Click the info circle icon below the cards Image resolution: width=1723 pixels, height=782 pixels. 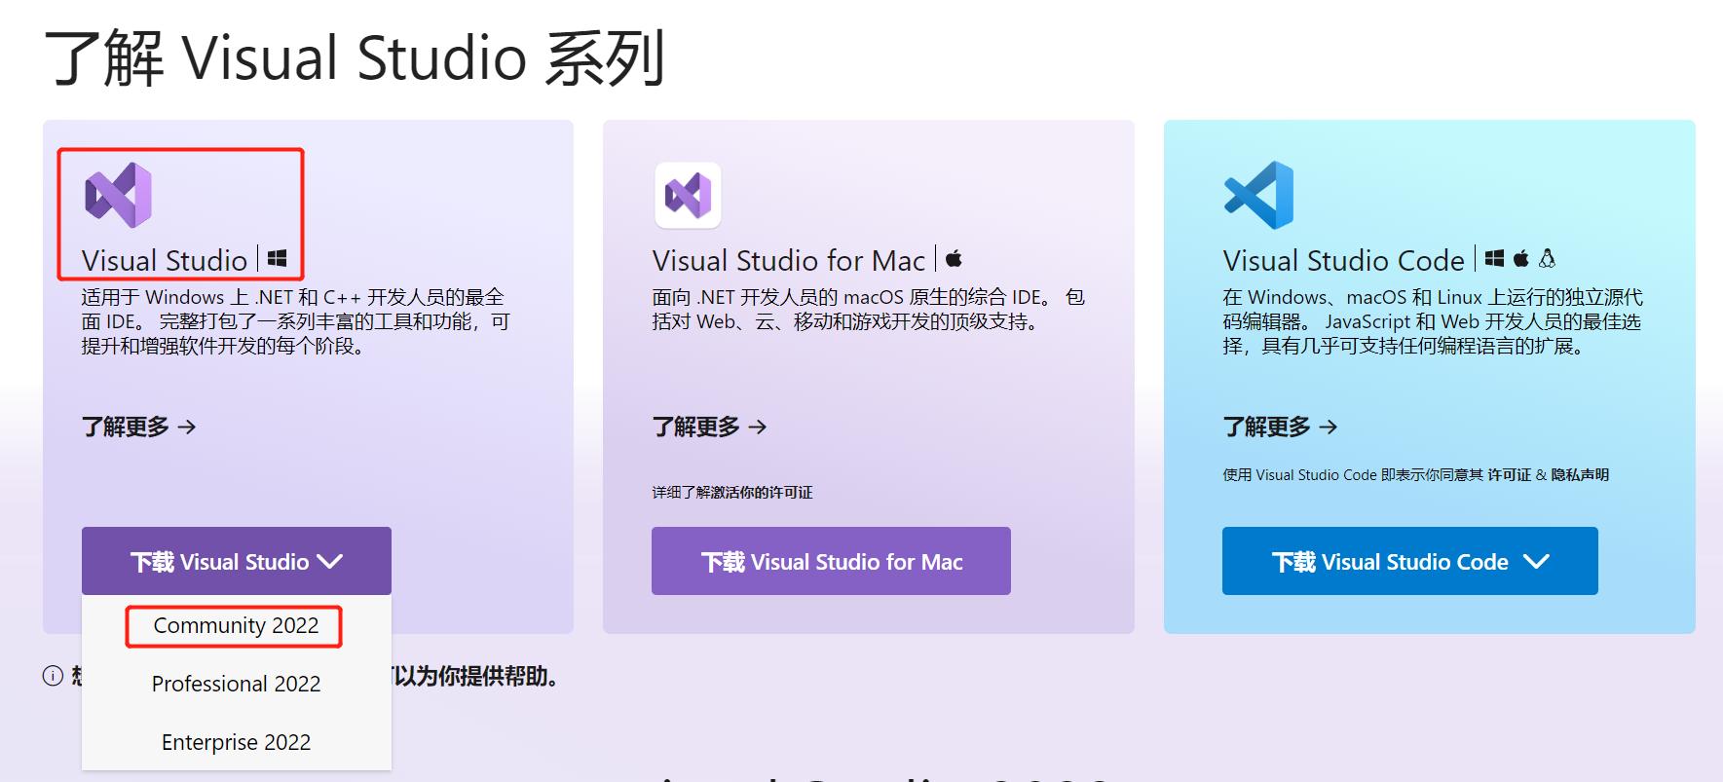[x=53, y=676]
